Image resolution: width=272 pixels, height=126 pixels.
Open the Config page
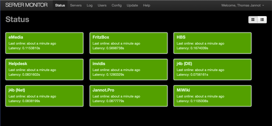(x=117, y=5)
